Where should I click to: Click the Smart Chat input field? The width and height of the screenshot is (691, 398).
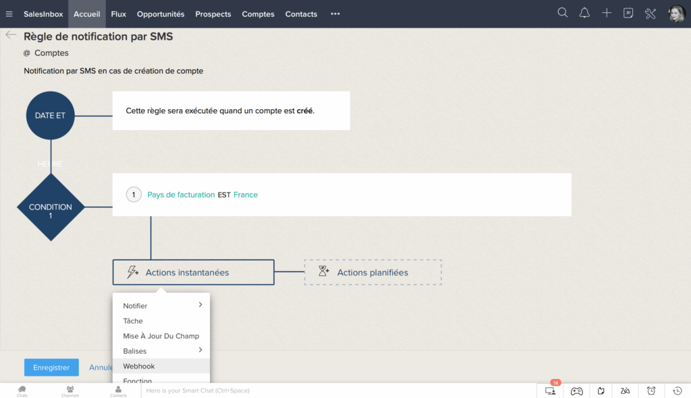point(339,391)
